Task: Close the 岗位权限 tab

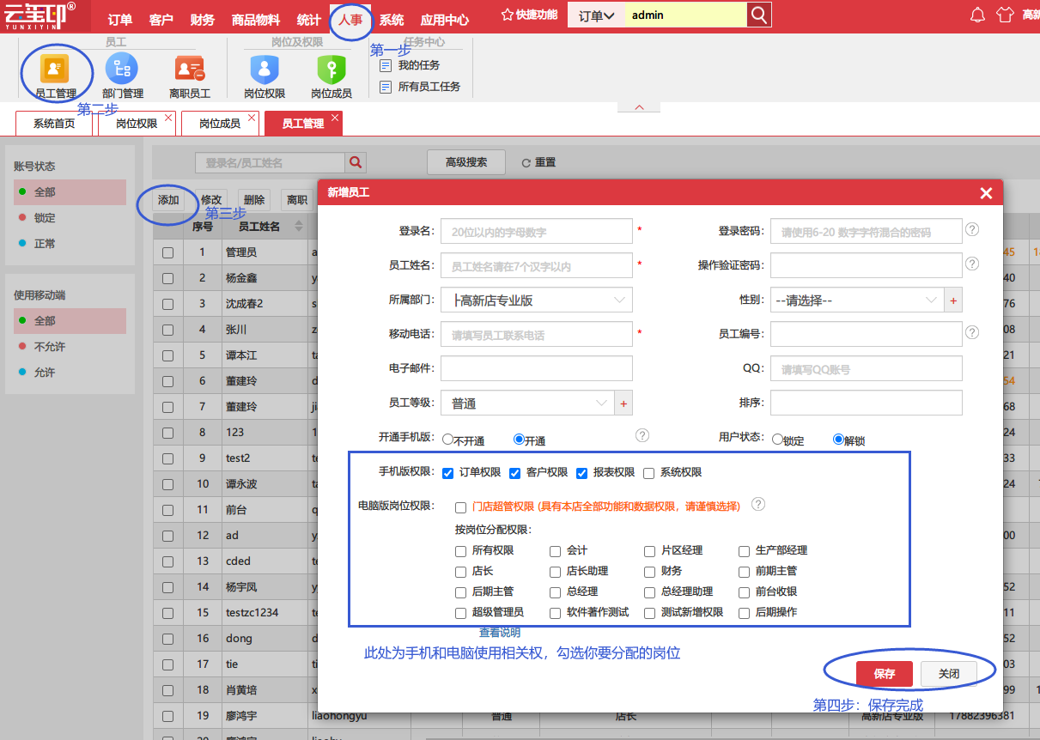Action: point(168,117)
